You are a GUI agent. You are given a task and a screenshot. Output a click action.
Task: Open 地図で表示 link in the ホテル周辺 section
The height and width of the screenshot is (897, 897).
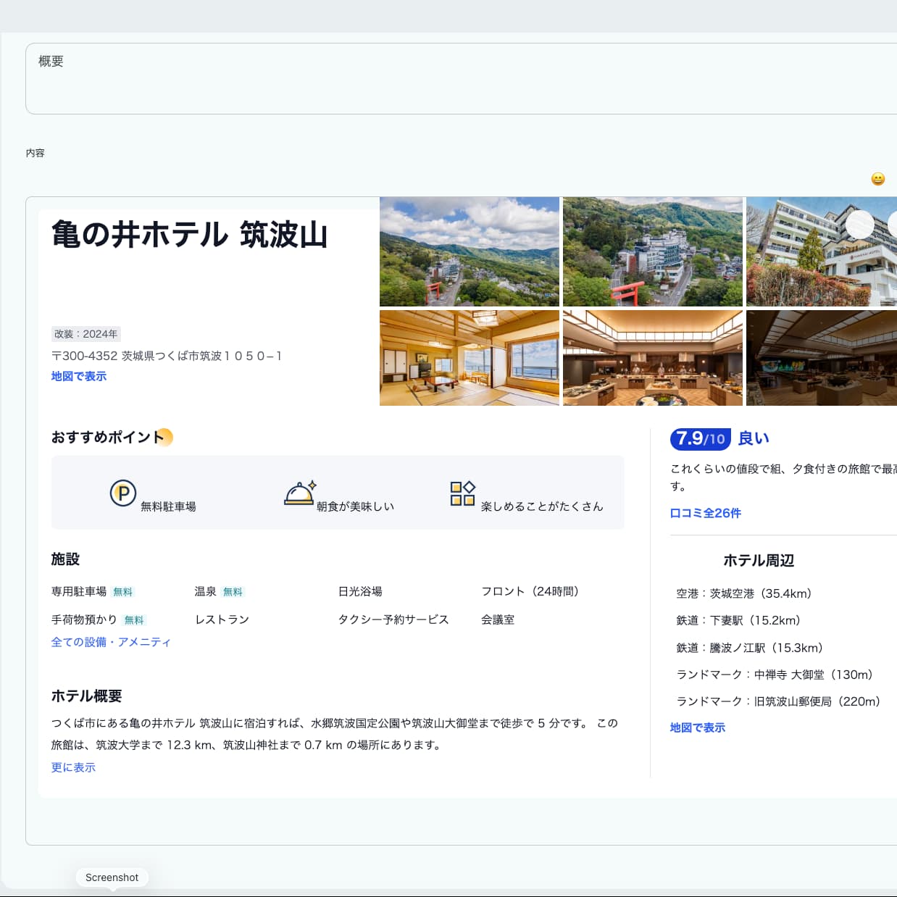(697, 727)
